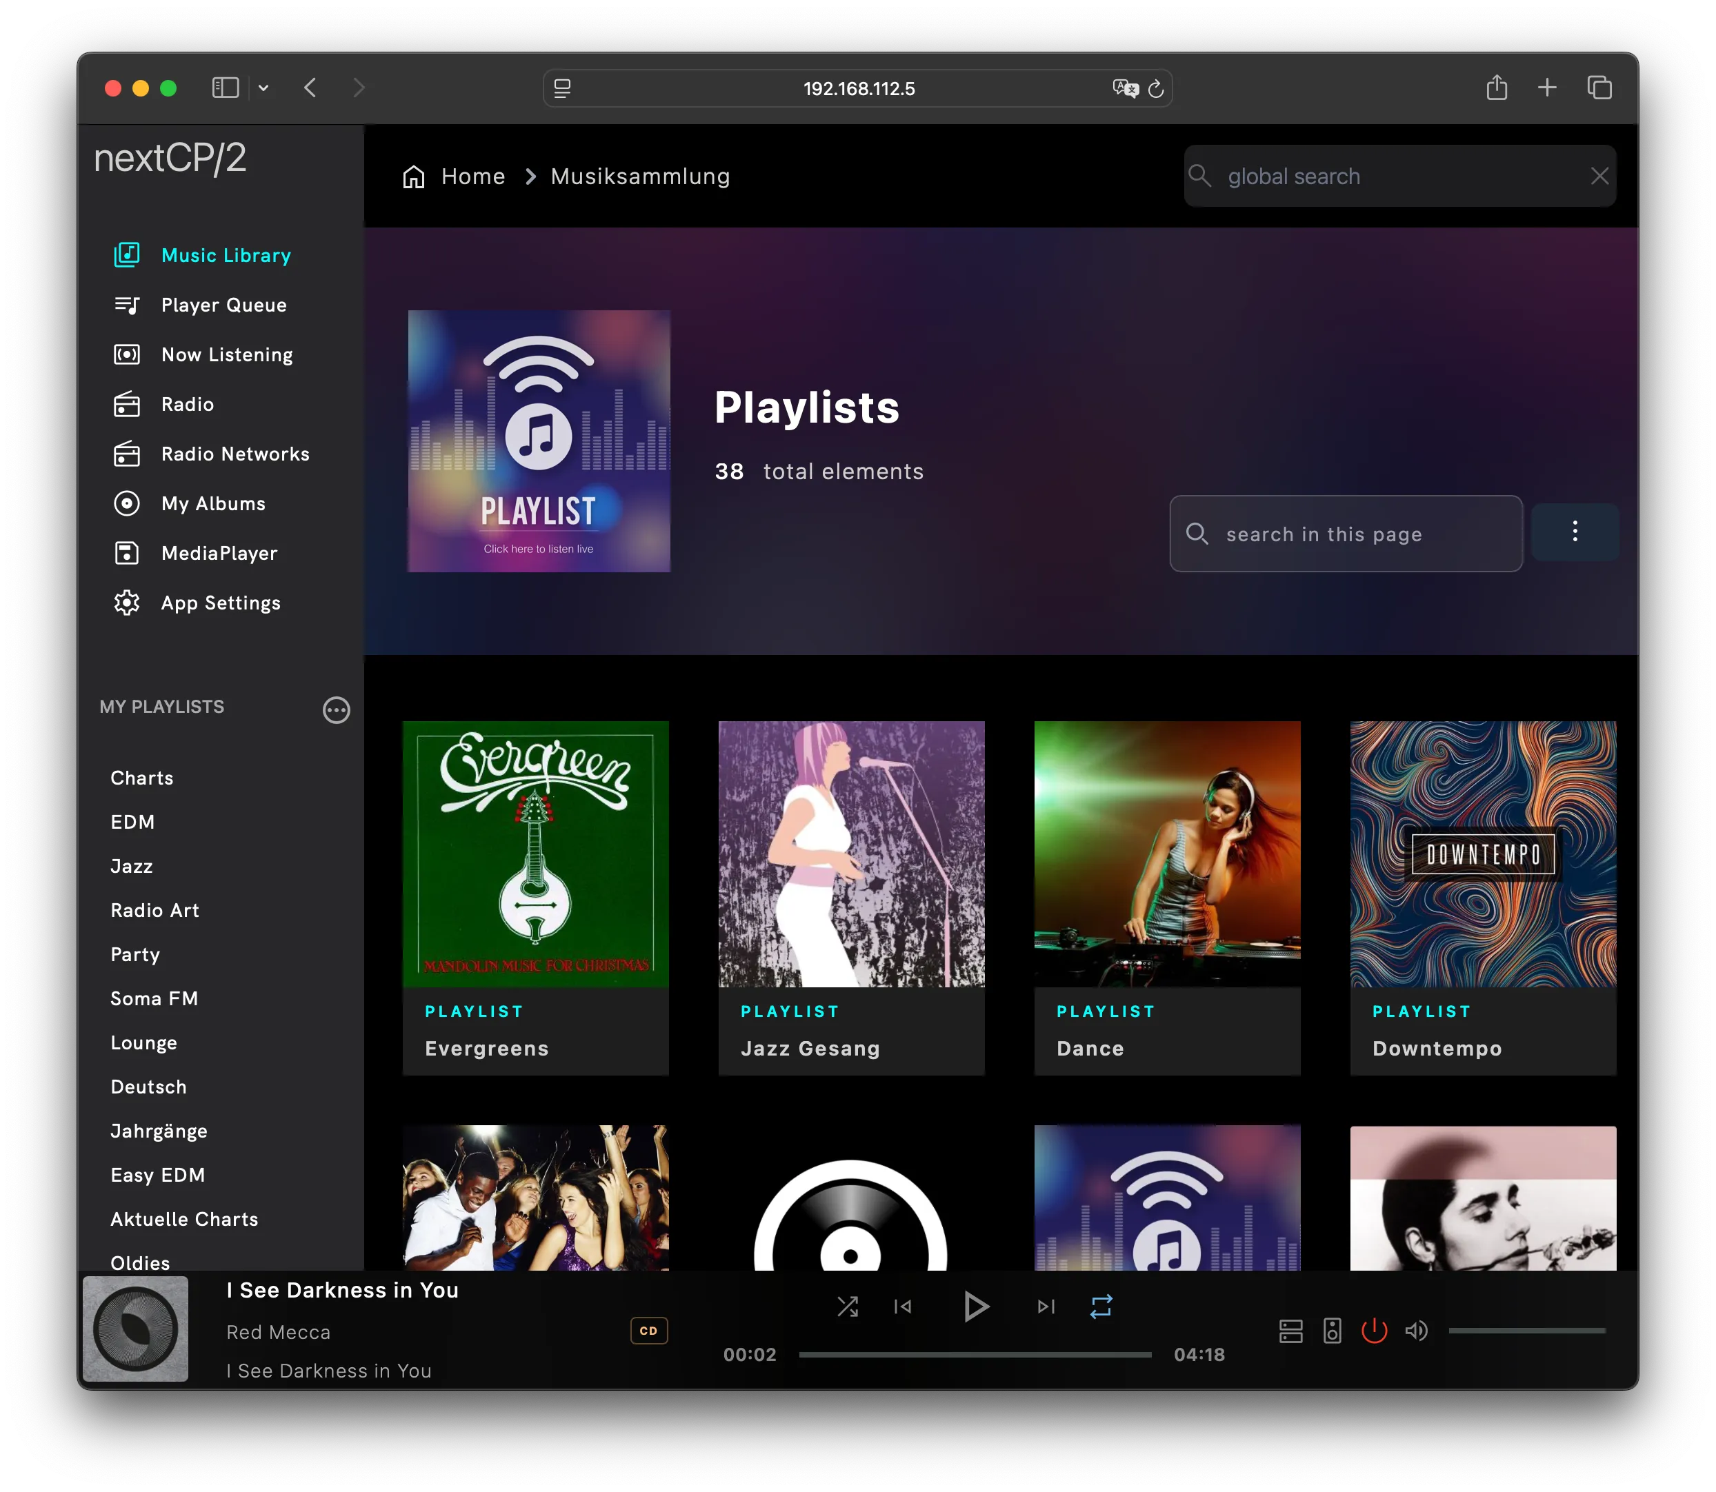Click Musiksammlung breadcrumb link

point(640,177)
